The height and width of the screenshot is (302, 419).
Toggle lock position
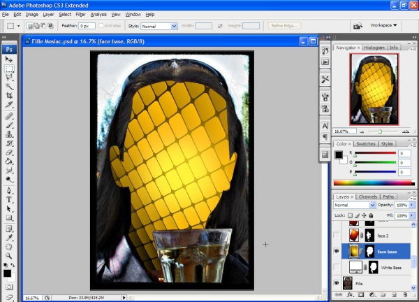(364, 215)
